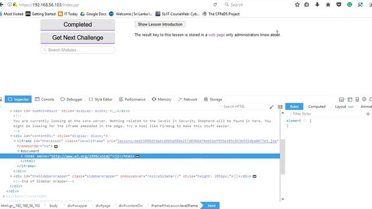Select div#contentDiv in the breadcrumbs
The height and width of the screenshot is (209, 372).
point(131,206)
